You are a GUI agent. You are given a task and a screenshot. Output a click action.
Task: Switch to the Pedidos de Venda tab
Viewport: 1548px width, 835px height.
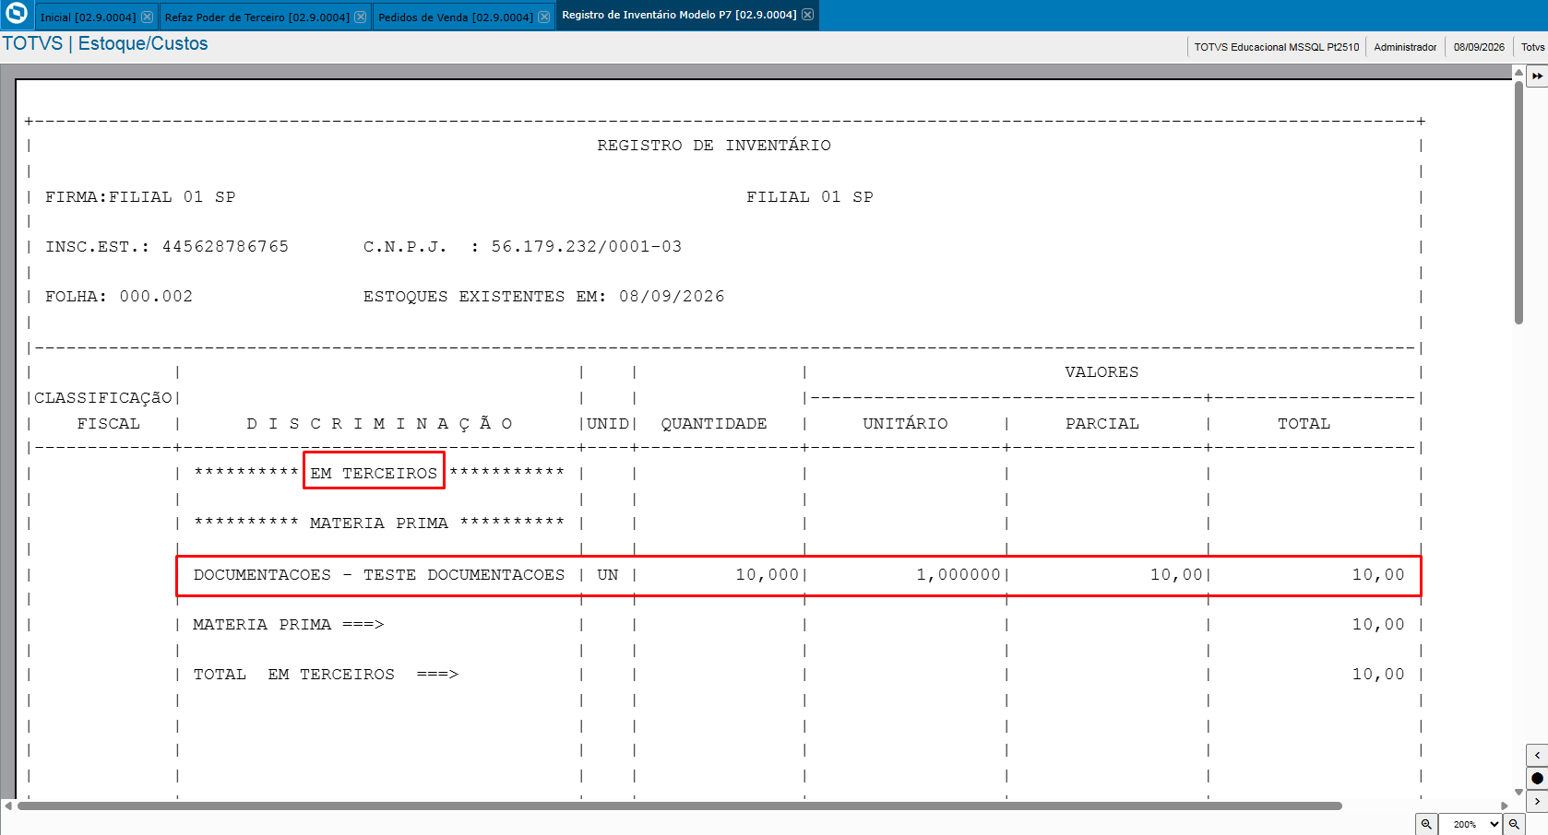[x=456, y=18]
